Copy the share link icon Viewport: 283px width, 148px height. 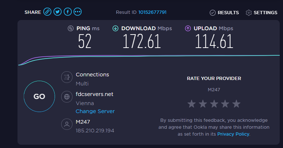(x=47, y=12)
